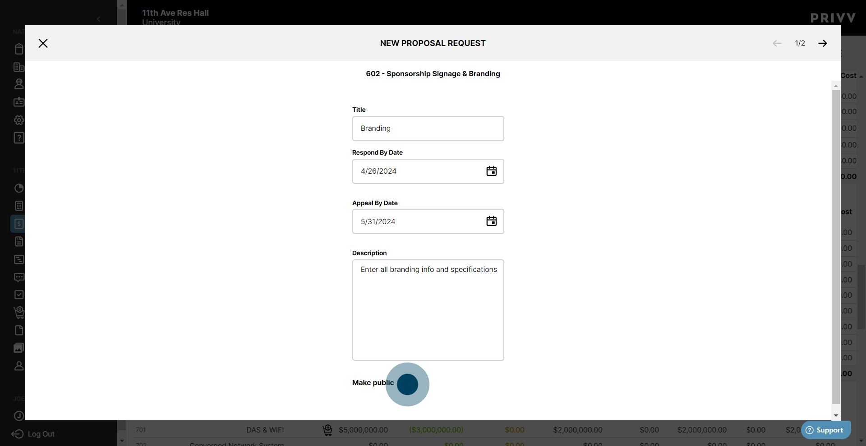866x446 pixels.
Task: Click the Respond By Date field 4/26/2024
Action: pos(428,171)
